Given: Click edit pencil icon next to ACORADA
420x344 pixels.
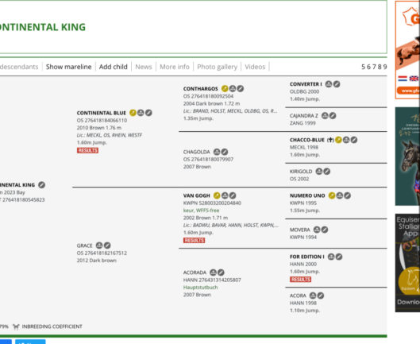Looking at the screenshot, I should [221, 272].
